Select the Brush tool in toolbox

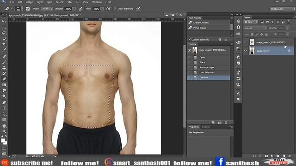click(x=4, y=62)
